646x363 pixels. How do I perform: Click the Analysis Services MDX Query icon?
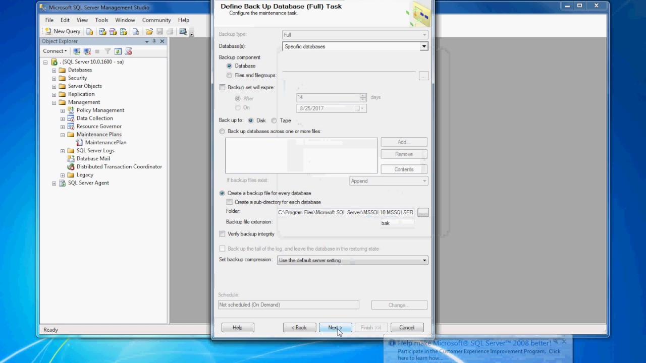tap(102, 31)
